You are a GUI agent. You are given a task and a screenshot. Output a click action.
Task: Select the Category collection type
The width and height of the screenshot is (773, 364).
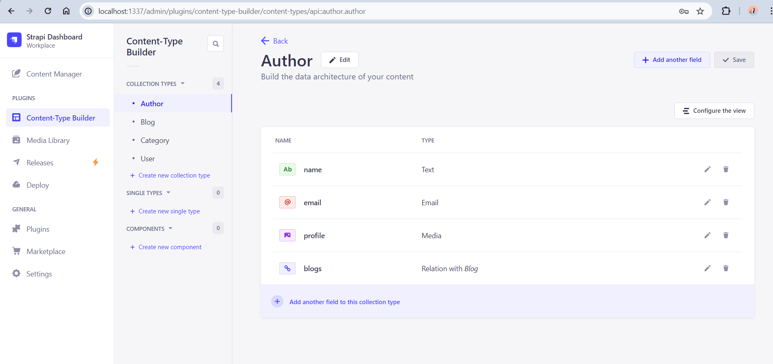(x=173, y=140)
